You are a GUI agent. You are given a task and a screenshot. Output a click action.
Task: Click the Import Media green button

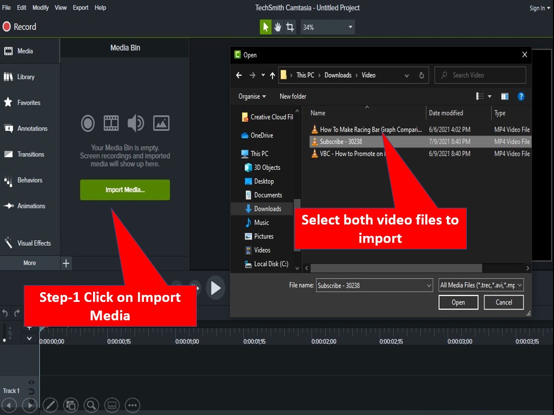point(125,190)
